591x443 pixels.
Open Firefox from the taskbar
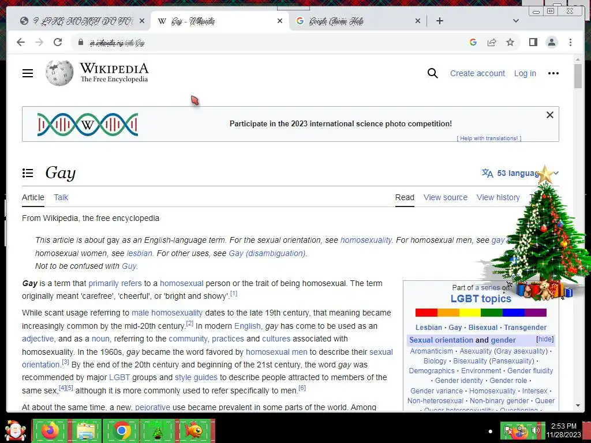pyautogui.click(x=50, y=430)
